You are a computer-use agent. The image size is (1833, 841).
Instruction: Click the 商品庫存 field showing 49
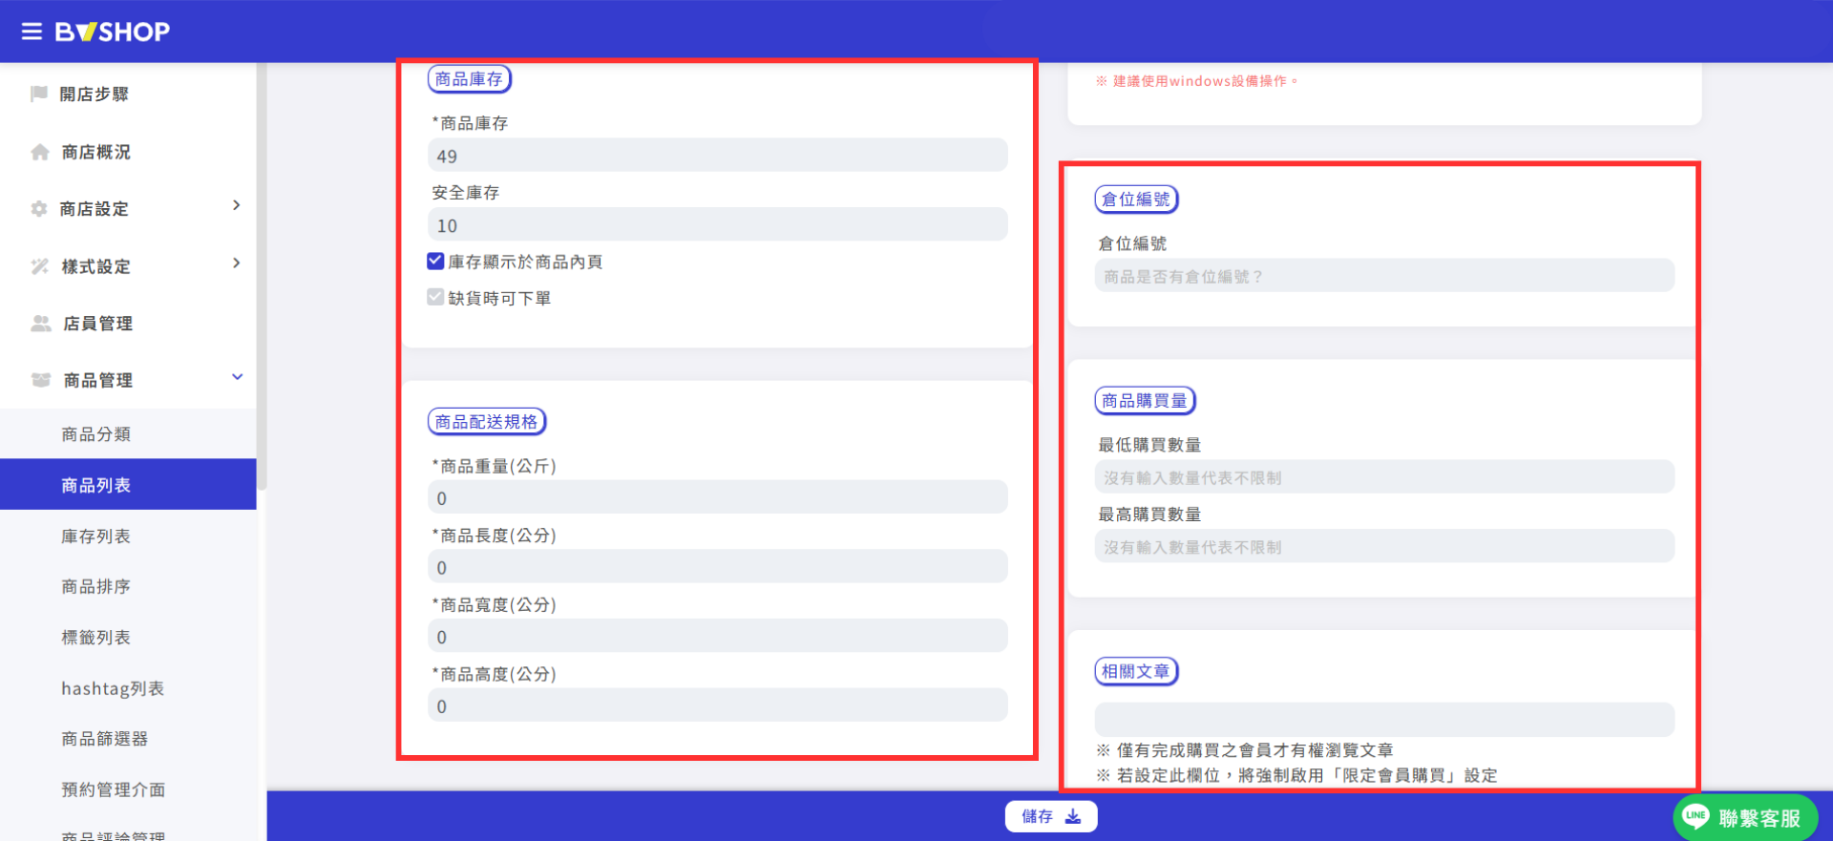(718, 156)
